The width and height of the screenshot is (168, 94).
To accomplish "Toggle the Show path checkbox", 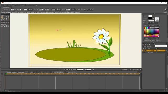I will click(77, 10).
